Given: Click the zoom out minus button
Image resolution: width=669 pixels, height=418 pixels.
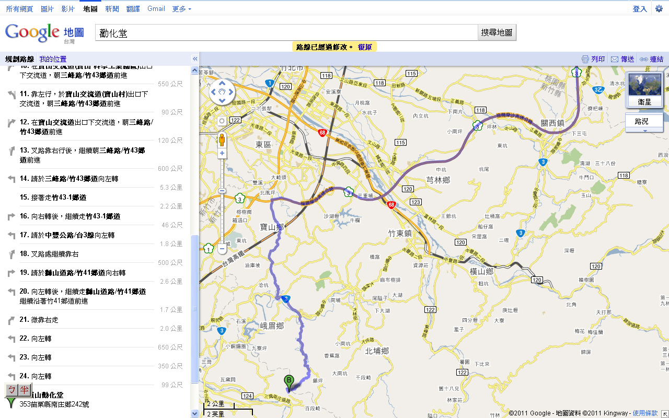Looking at the screenshot, I should click(222, 248).
